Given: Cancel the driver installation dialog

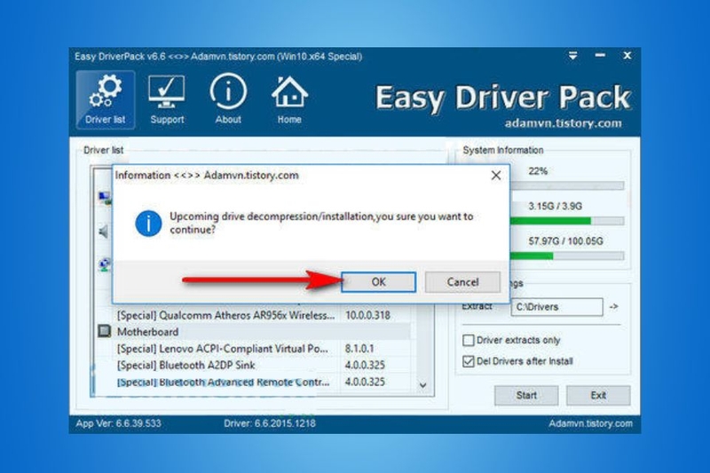Looking at the screenshot, I should (462, 282).
